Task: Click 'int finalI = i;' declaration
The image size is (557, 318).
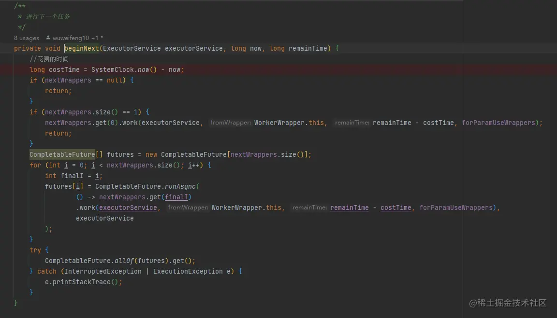Action: [x=73, y=176]
